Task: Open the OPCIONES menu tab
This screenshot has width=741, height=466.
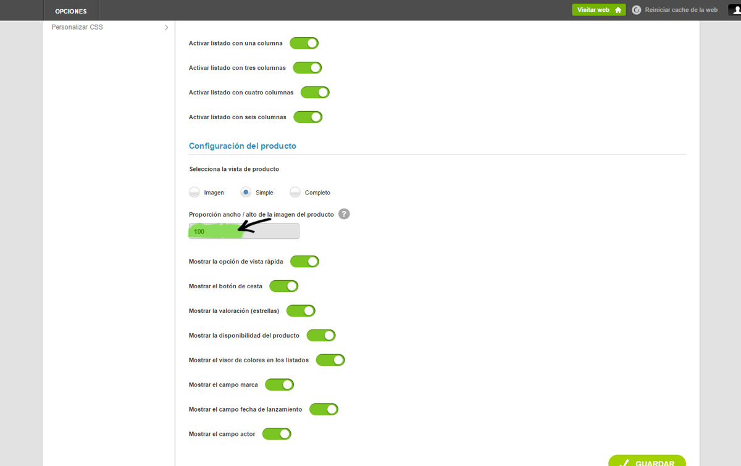Action: 71,10
